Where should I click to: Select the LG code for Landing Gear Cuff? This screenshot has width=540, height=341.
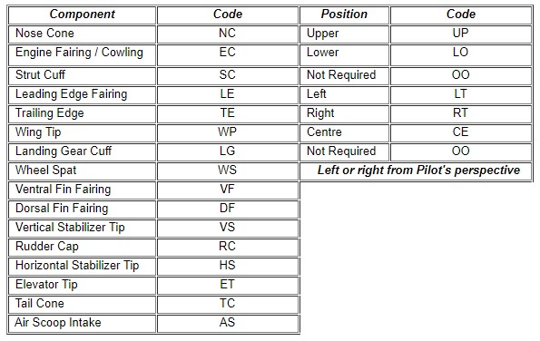pyautogui.click(x=227, y=152)
